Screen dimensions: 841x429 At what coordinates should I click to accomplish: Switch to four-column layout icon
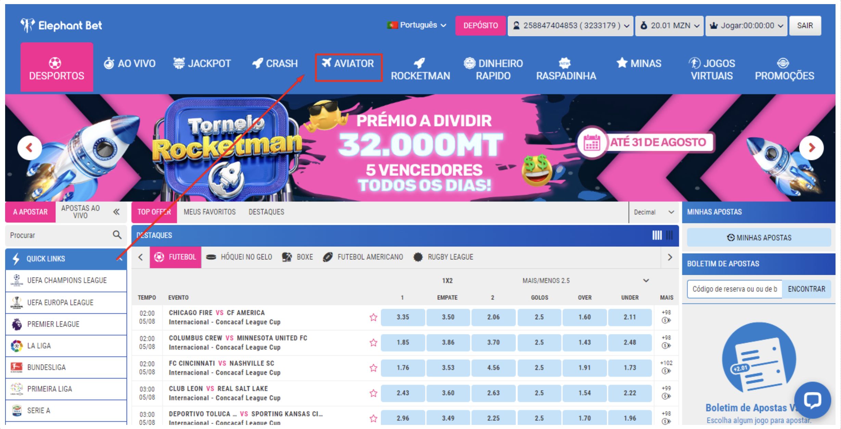657,235
